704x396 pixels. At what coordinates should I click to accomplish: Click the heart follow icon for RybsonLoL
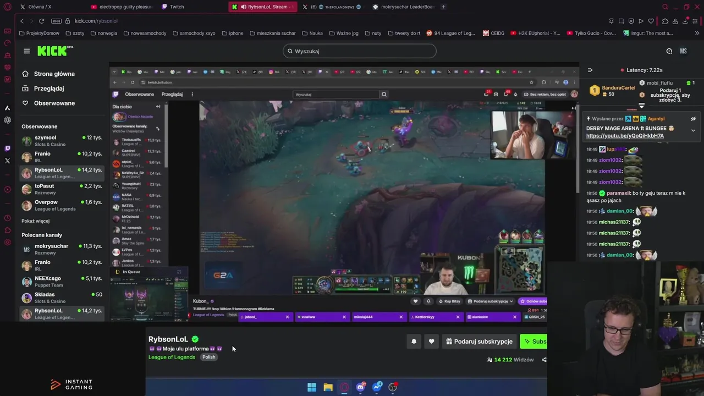431,342
